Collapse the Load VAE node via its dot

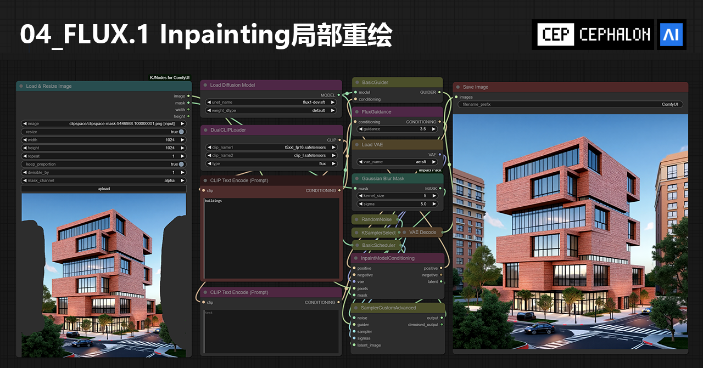pyautogui.click(x=356, y=145)
